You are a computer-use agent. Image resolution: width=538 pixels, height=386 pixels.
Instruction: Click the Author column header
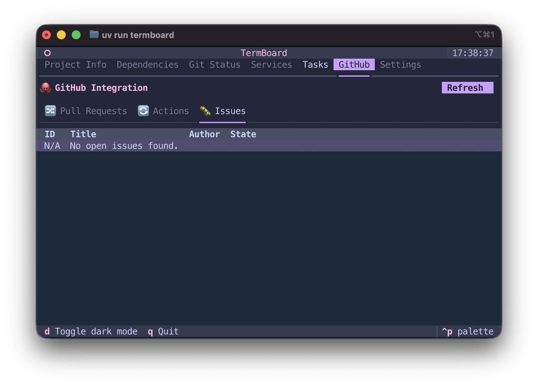click(x=204, y=134)
